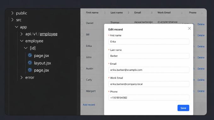Tick the checkbox for the Austin row
The height and width of the screenshot is (120, 214).
click(82, 68)
